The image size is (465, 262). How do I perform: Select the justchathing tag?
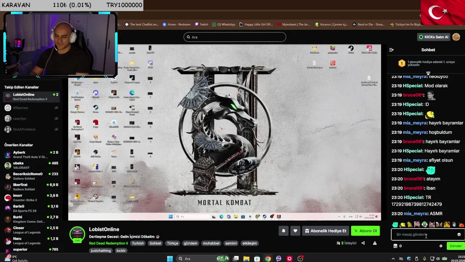[x=101, y=250]
